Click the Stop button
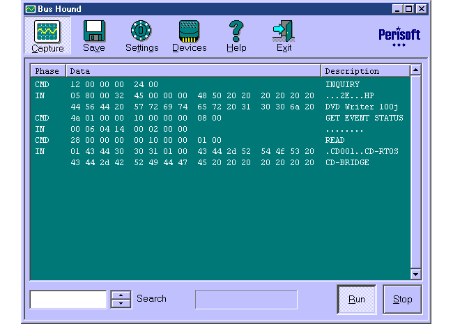453x324 pixels. point(402,300)
